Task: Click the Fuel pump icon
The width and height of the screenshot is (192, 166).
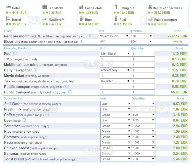Action: click(116, 18)
